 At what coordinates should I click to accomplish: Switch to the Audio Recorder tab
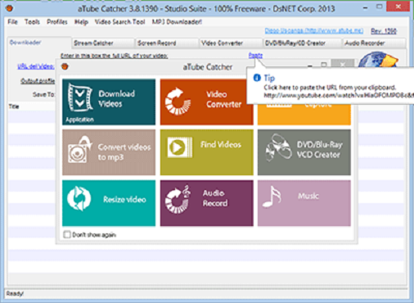tap(374, 43)
